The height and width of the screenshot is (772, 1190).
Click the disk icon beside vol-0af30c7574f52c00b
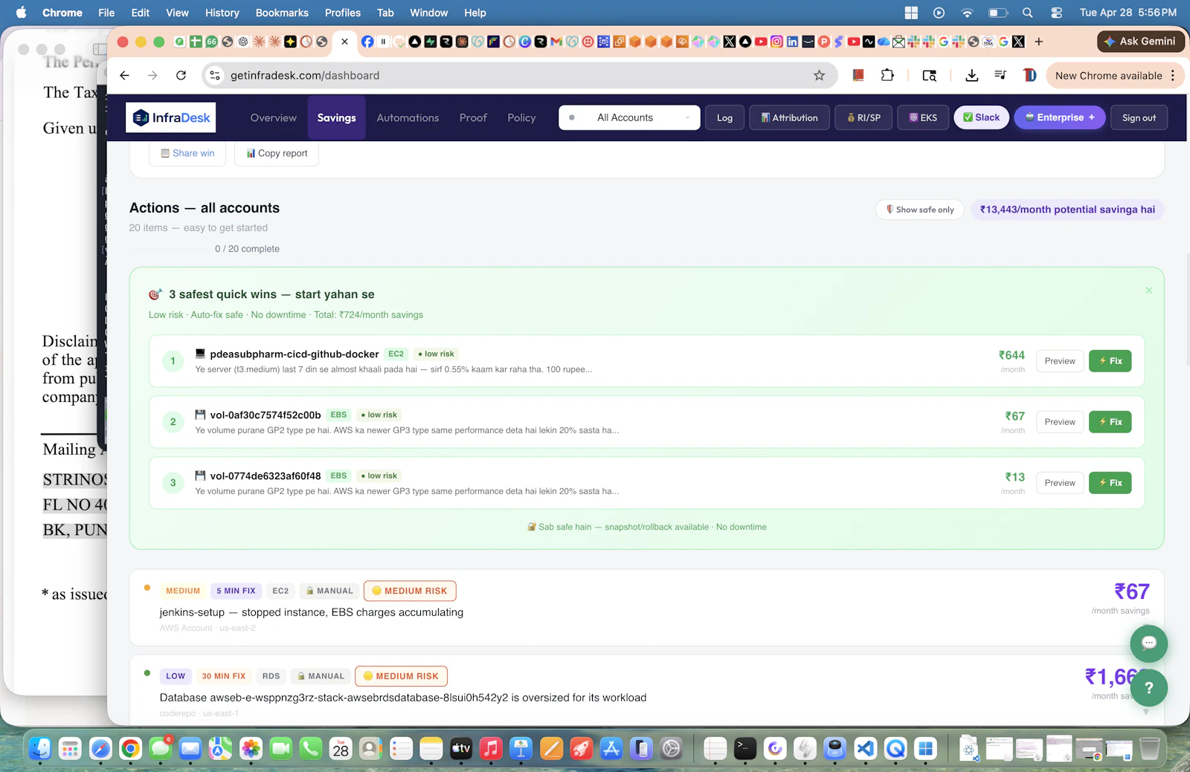[x=200, y=415]
